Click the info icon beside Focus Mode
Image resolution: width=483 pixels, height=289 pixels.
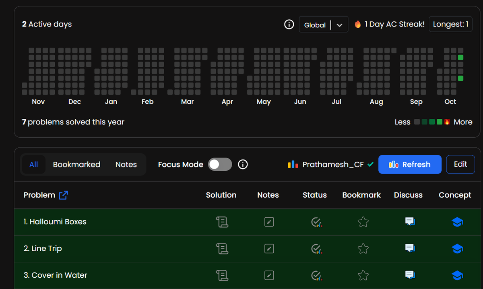tap(243, 164)
